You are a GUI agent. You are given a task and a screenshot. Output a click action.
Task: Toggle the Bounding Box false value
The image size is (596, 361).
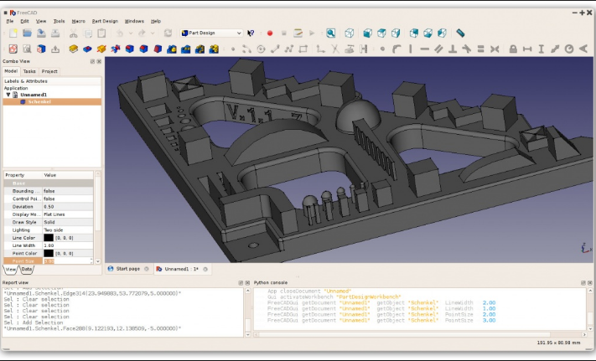68,191
